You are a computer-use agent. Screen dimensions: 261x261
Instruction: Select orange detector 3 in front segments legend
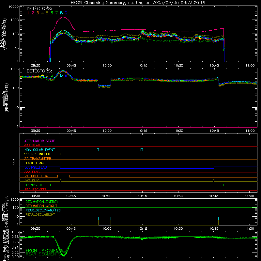[x=38, y=13]
